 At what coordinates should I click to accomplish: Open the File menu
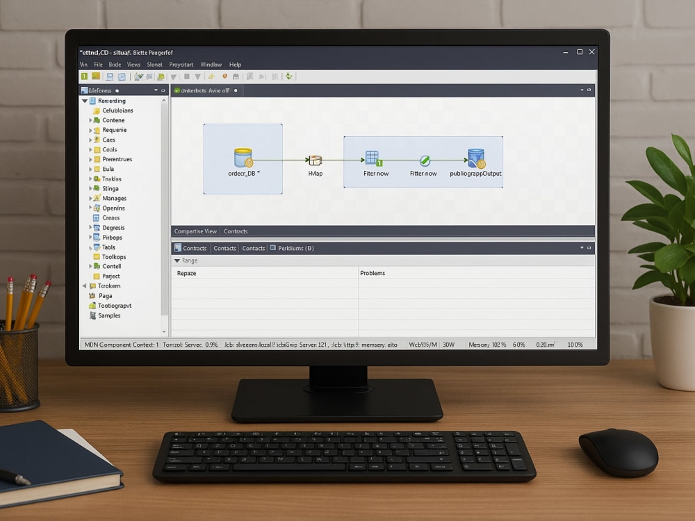[x=99, y=65]
